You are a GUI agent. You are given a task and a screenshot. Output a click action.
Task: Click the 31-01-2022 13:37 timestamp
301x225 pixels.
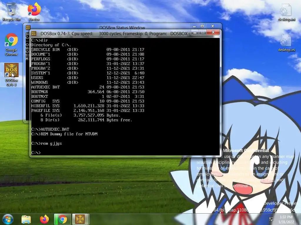tap(125, 64)
